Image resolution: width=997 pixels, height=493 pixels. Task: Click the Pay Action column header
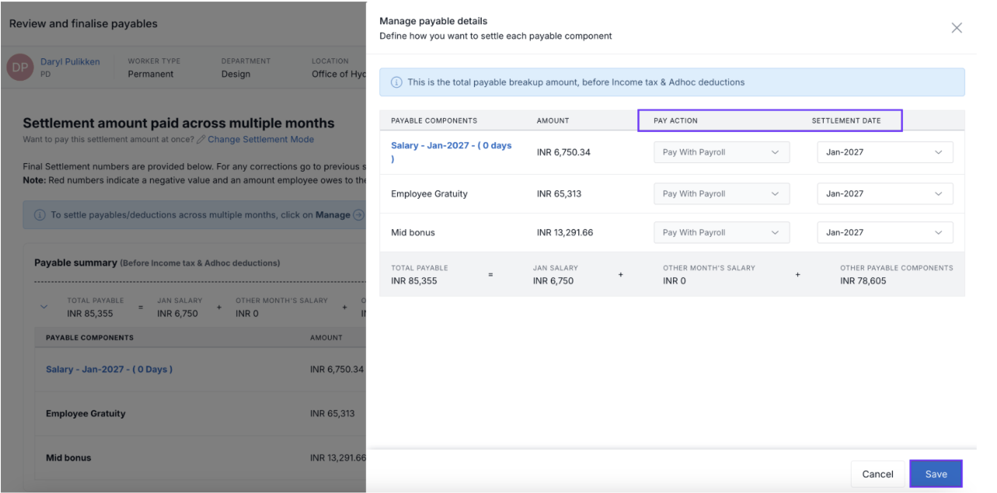point(675,121)
